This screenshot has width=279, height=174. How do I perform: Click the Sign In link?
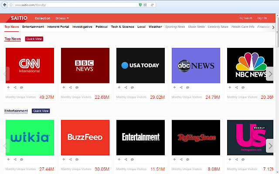[262, 18]
